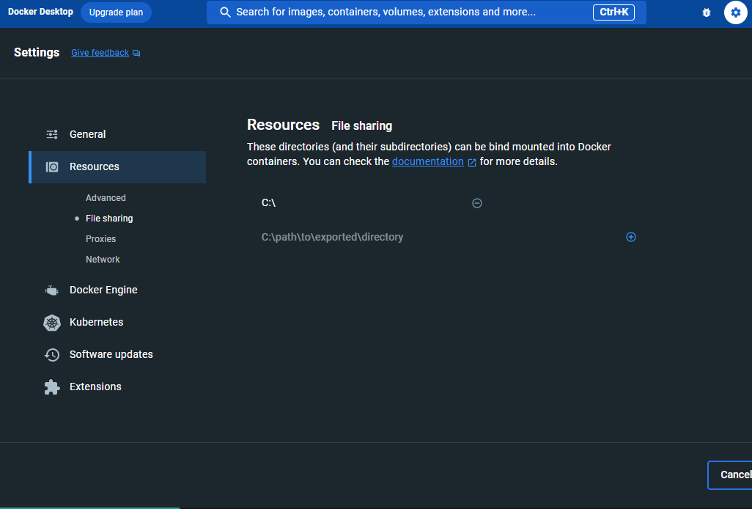The width and height of the screenshot is (752, 509).
Task: Click the bug report icon in header
Action: point(706,12)
